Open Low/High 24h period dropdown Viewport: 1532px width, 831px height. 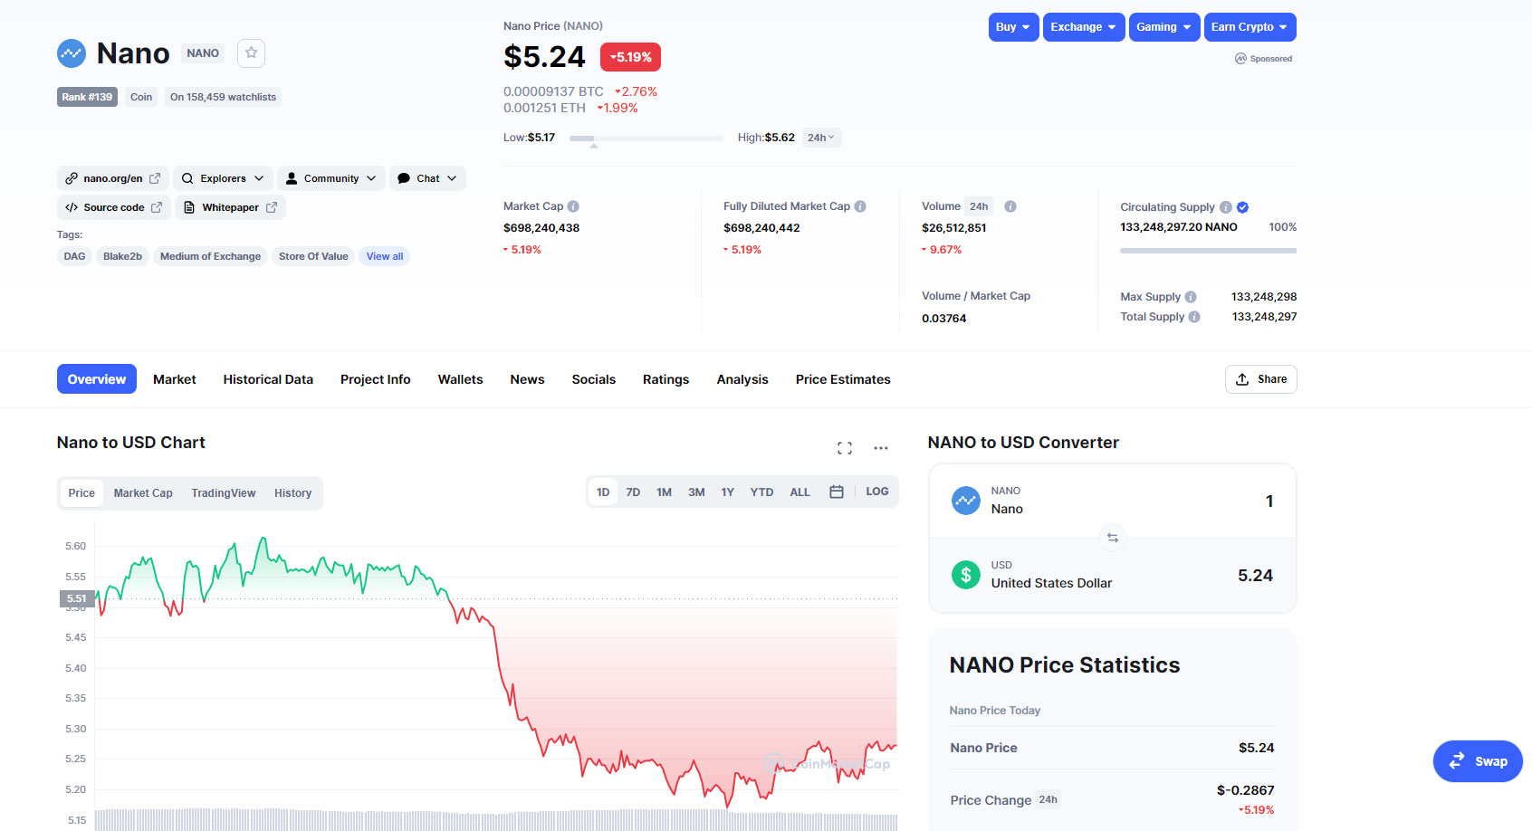(x=821, y=138)
